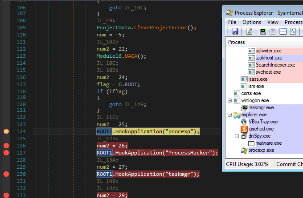The width and height of the screenshot is (303, 198).
Task: Click the green Refresh Now toolbar icon
Action: coord(250,32)
